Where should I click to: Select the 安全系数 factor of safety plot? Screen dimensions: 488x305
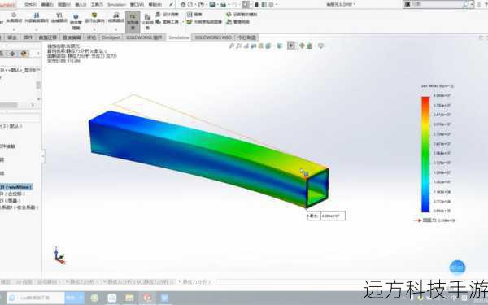(20, 207)
